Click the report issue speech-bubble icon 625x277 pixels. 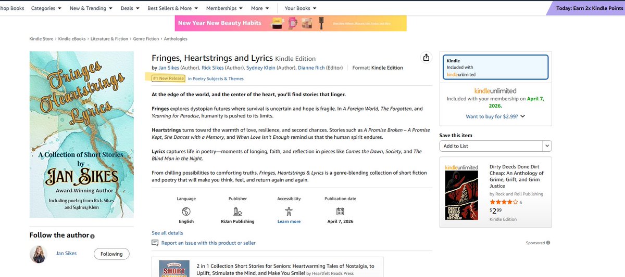tap(155, 243)
